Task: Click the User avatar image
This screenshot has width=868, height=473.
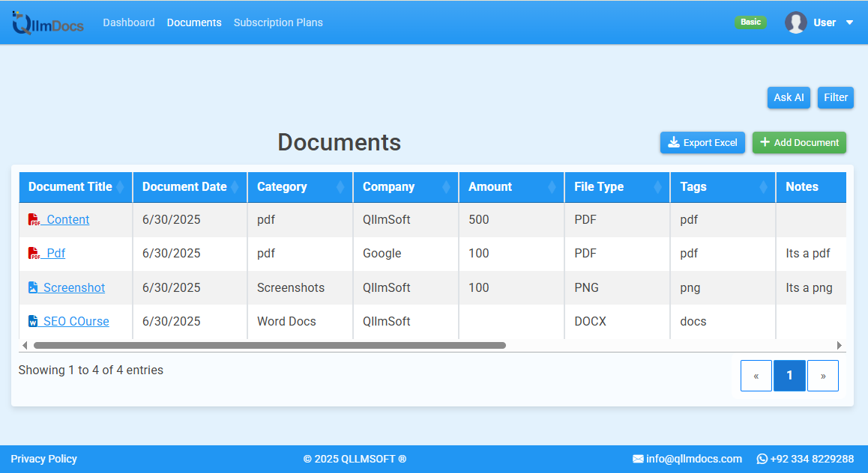Action: tap(796, 22)
